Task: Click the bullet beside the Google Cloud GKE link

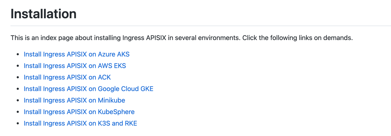Action: click(18, 89)
